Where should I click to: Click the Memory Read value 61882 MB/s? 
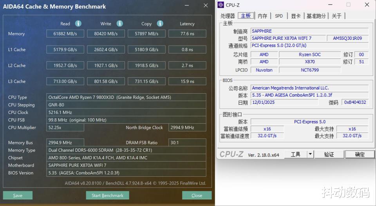[65, 34]
